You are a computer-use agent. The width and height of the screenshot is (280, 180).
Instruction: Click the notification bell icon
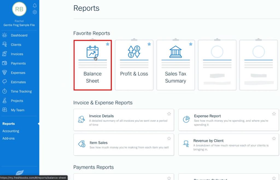(34, 5)
